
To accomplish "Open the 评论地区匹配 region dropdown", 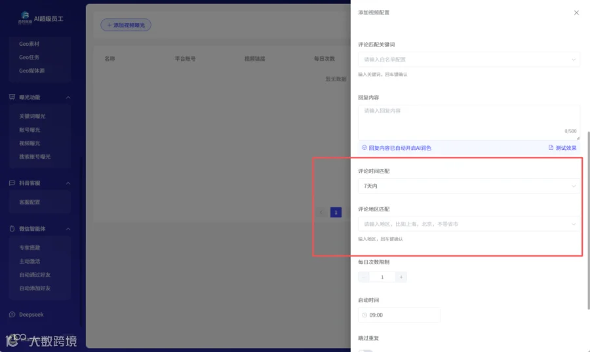I will click(x=469, y=224).
